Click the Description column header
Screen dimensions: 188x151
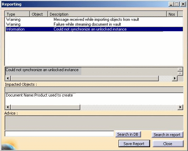pyautogui.click(x=107, y=14)
